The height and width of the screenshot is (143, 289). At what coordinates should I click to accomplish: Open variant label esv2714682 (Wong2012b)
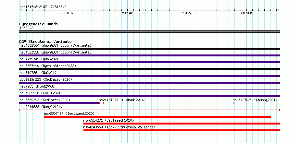[x=41, y=107]
